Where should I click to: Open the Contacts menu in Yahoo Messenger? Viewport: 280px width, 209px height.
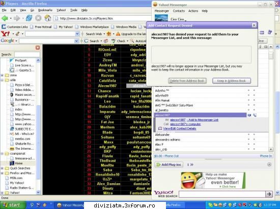(179, 11)
